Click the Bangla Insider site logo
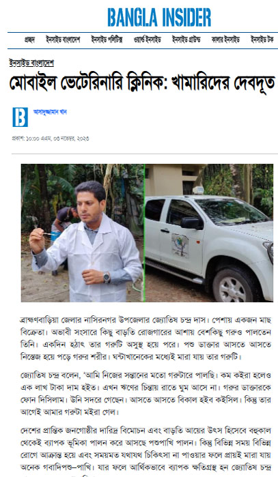 159,17
